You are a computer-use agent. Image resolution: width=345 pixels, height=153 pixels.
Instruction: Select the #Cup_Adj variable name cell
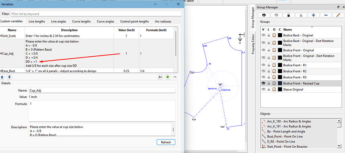point(12,54)
